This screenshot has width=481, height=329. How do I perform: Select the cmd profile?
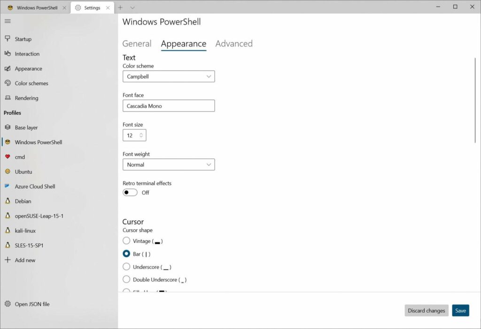[59, 157]
